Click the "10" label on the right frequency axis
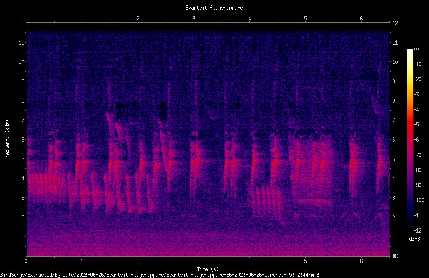Viewport: 429px width, 278px height. click(395, 62)
